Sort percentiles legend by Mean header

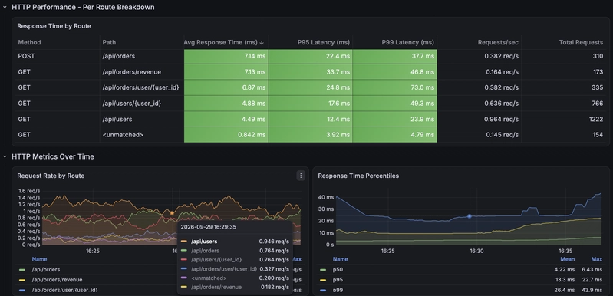tap(567, 259)
